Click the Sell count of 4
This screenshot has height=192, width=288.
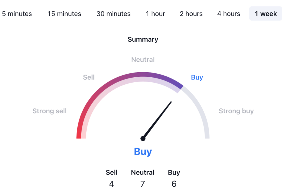(x=112, y=184)
